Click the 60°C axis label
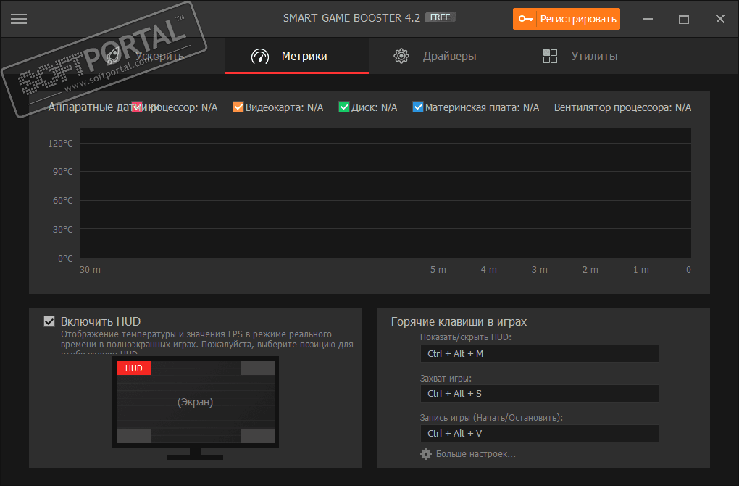739x486 pixels. point(63,200)
